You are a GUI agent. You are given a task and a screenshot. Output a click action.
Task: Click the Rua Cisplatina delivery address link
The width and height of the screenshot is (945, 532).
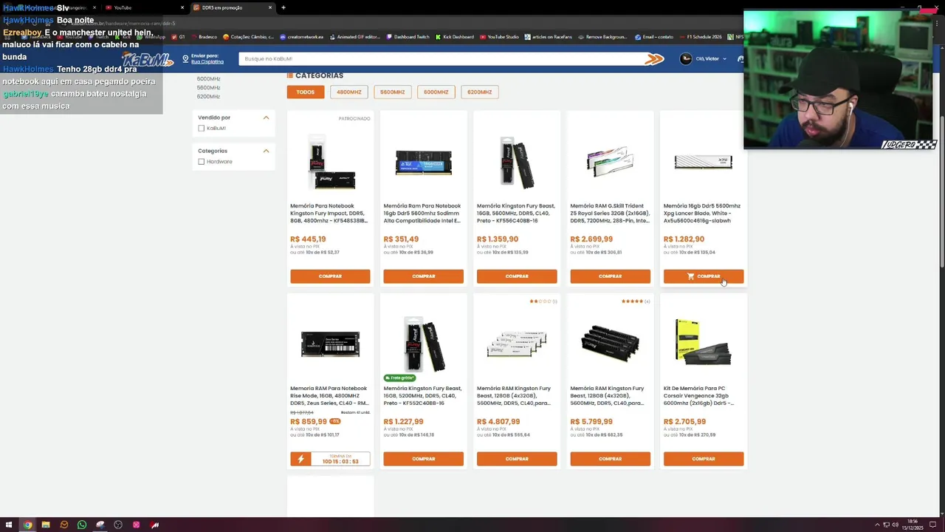207,62
